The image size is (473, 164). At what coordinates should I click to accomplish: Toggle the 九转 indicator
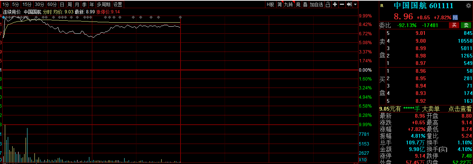(x=288, y=4)
